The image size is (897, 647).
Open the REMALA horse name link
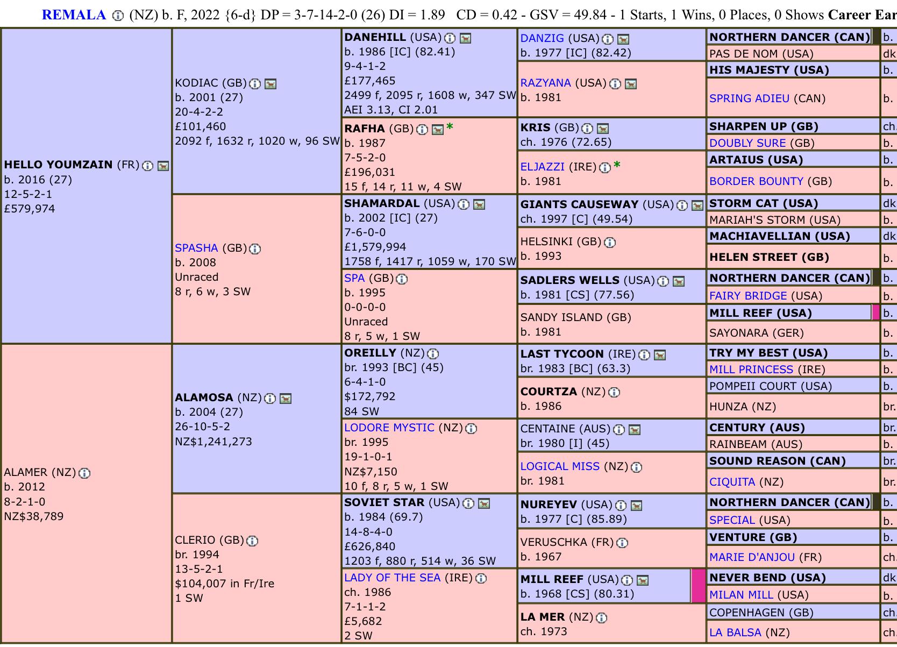coord(74,15)
